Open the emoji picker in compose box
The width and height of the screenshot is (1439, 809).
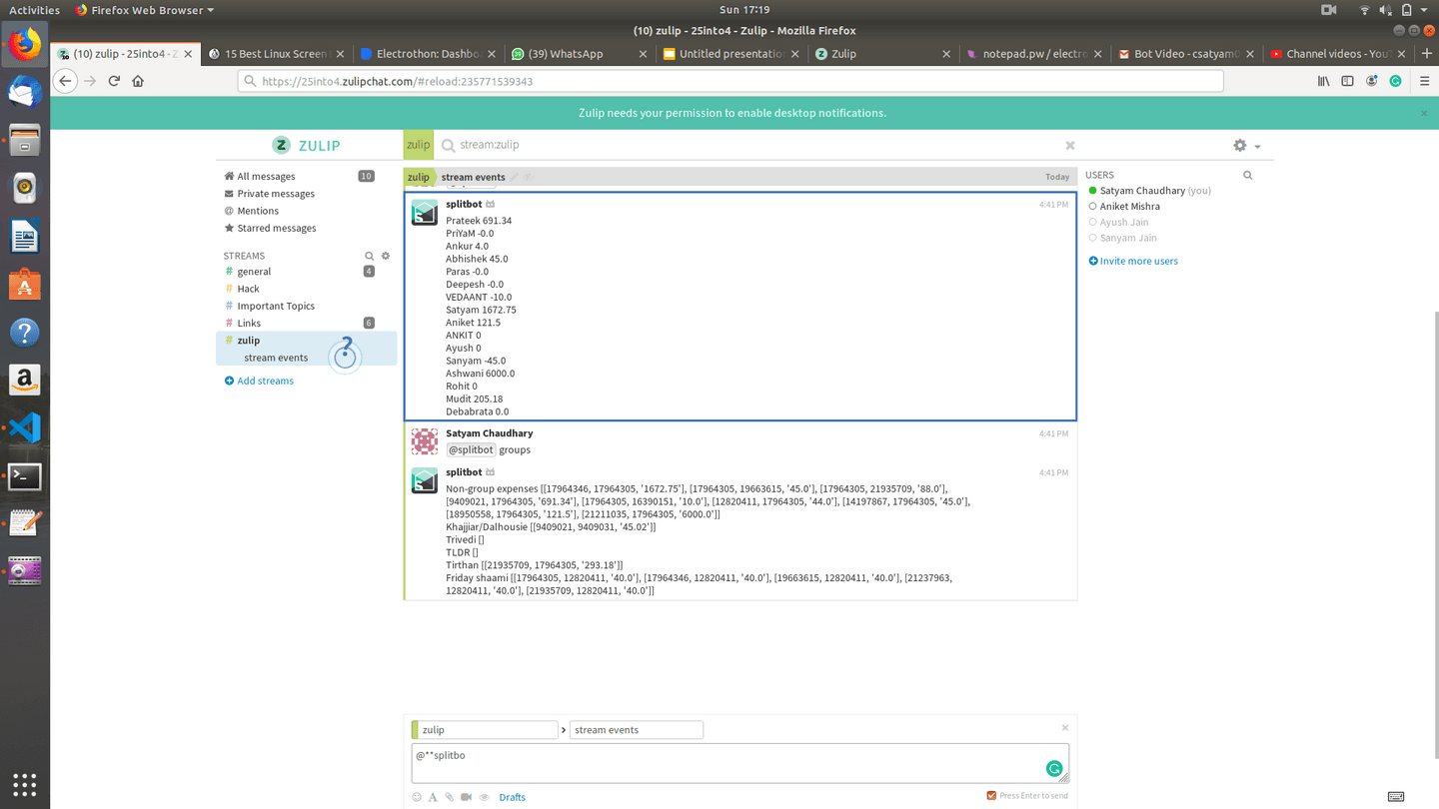coord(417,797)
